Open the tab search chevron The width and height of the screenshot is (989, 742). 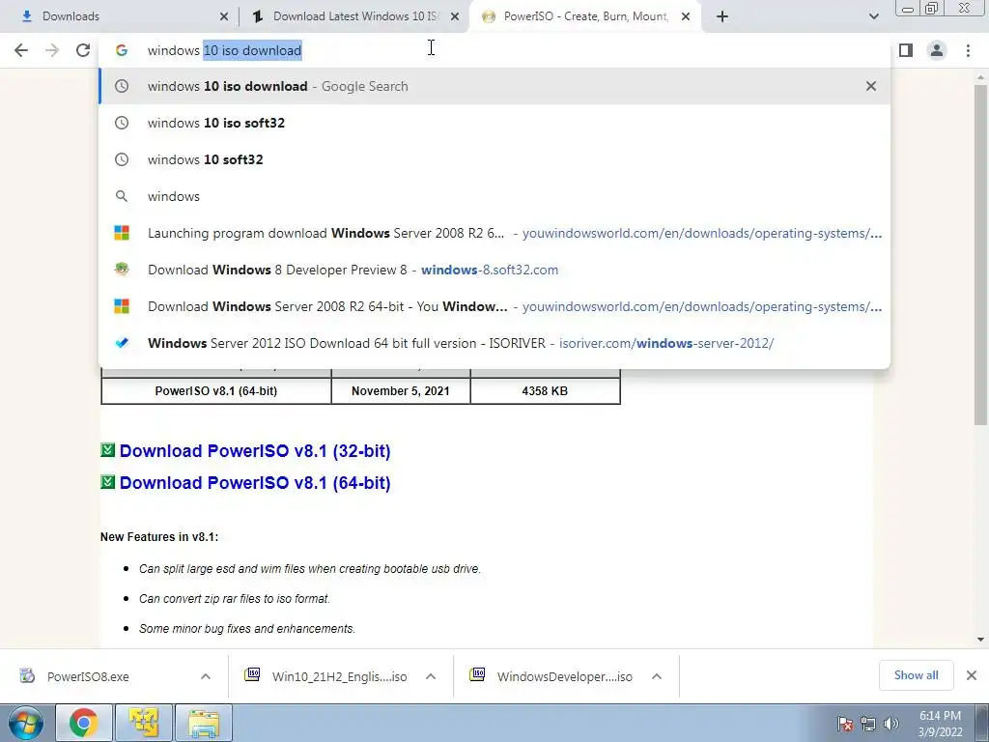pos(873,16)
